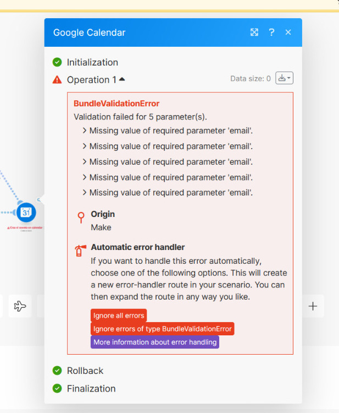Click the red module label under calendar icon
339x413 pixels.
pos(25,227)
